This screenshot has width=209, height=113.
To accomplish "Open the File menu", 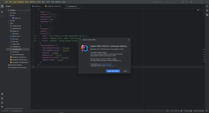I will click(x=7, y=2).
